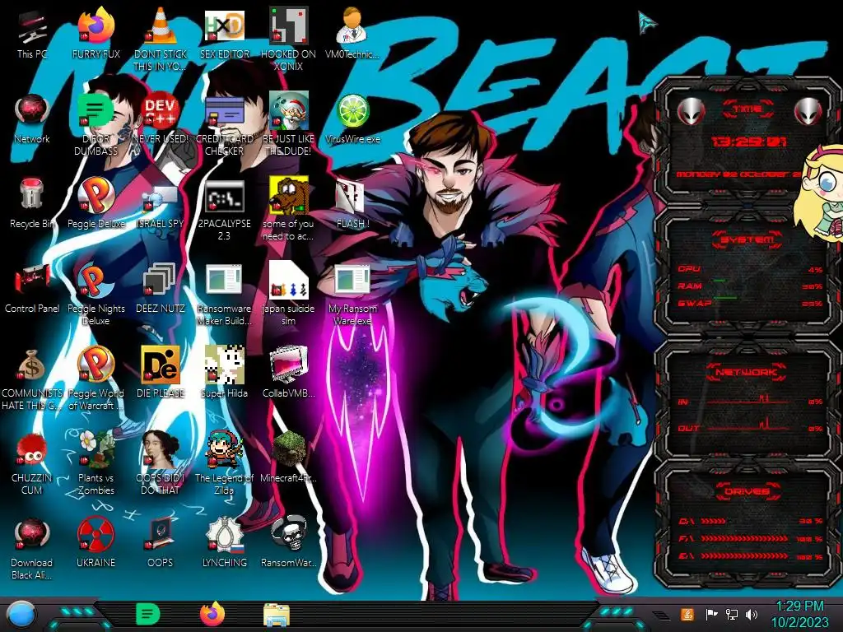Click the CPU usage row in widget

(x=750, y=269)
